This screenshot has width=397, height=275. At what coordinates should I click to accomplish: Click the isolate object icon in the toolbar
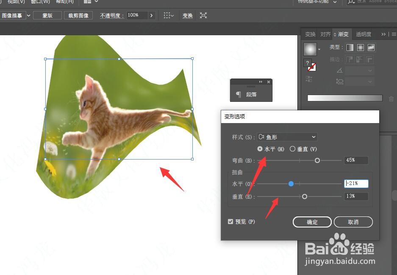coord(203,15)
